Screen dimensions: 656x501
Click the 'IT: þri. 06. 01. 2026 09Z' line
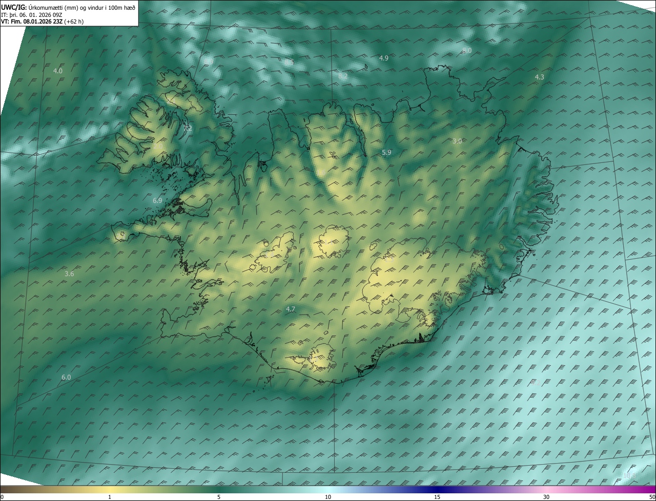[x=32, y=14]
